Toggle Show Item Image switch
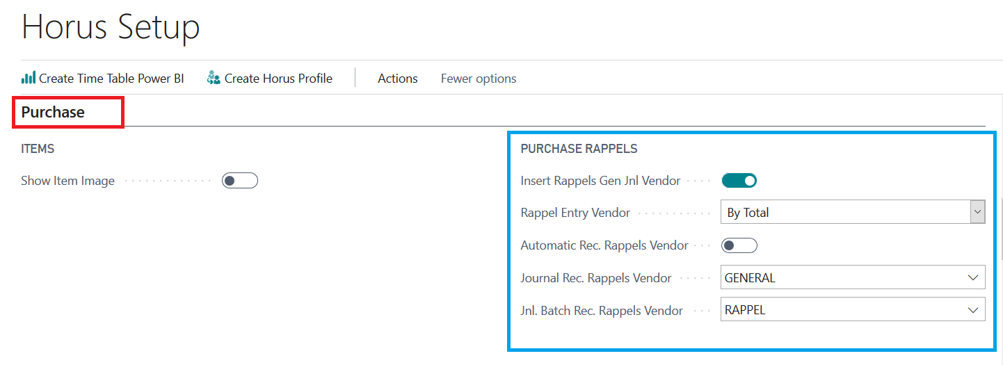 tap(240, 181)
